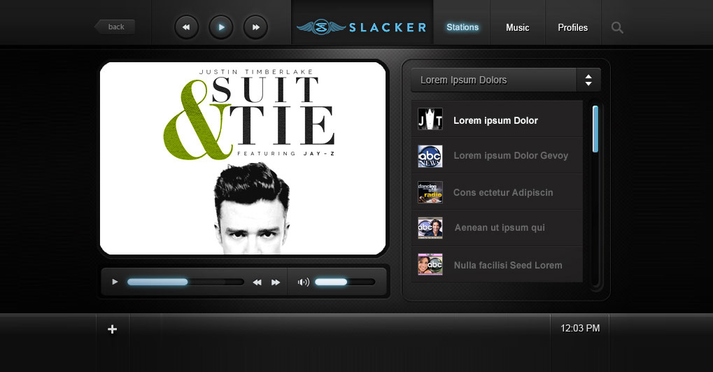Click the dropdown up/down arrows button
This screenshot has width=713, height=372.
[588, 80]
